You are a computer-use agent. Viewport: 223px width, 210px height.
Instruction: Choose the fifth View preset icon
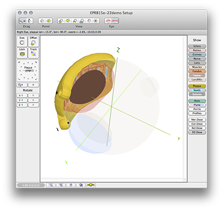[89, 21]
